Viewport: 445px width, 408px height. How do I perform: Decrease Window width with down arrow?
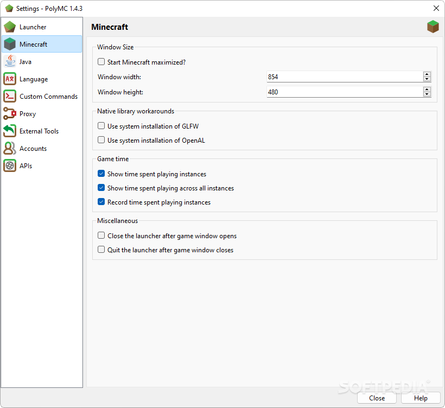click(427, 79)
